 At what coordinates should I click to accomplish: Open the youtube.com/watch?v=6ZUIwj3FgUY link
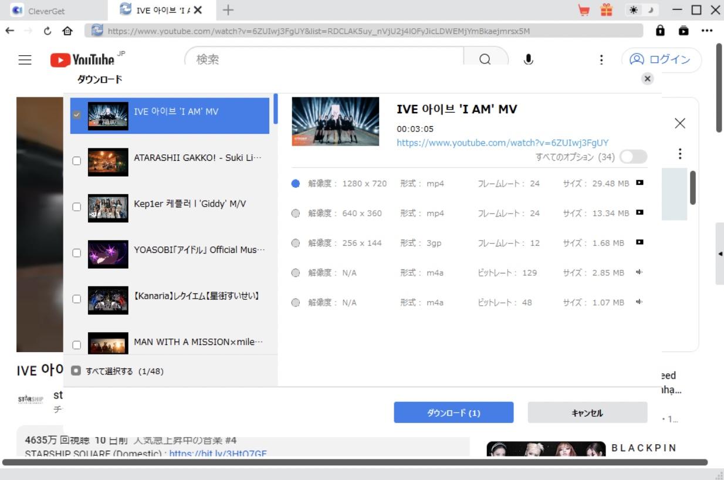(x=502, y=143)
